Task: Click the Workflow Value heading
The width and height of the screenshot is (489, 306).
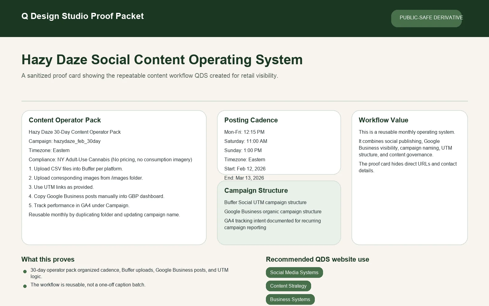Action: (384, 120)
